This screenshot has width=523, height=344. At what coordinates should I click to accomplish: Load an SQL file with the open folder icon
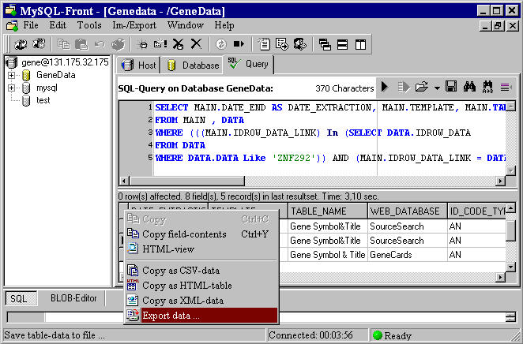coord(422,88)
